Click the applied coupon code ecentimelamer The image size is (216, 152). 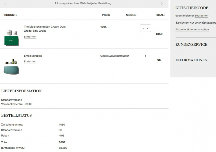click(184, 16)
